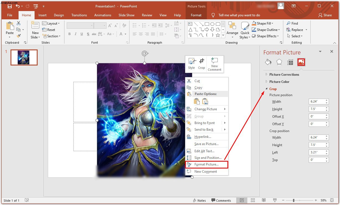Click Slide Show icon in status bar
Image resolution: width=340 pixels, height=205 pixels.
[x=275, y=200]
